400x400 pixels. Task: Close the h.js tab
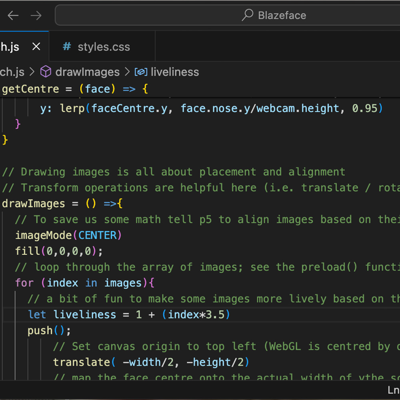(36, 46)
